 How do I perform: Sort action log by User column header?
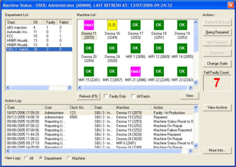55,107
